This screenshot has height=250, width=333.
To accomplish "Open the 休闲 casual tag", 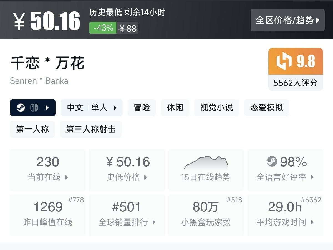I will pyautogui.click(x=175, y=108).
